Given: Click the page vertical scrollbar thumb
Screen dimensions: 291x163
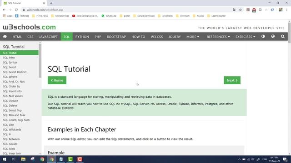Looking at the screenshot, I should [x=289, y=33].
